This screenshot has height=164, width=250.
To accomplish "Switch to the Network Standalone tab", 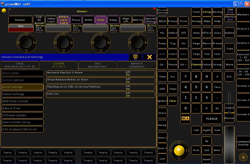I will (x=136, y=65).
